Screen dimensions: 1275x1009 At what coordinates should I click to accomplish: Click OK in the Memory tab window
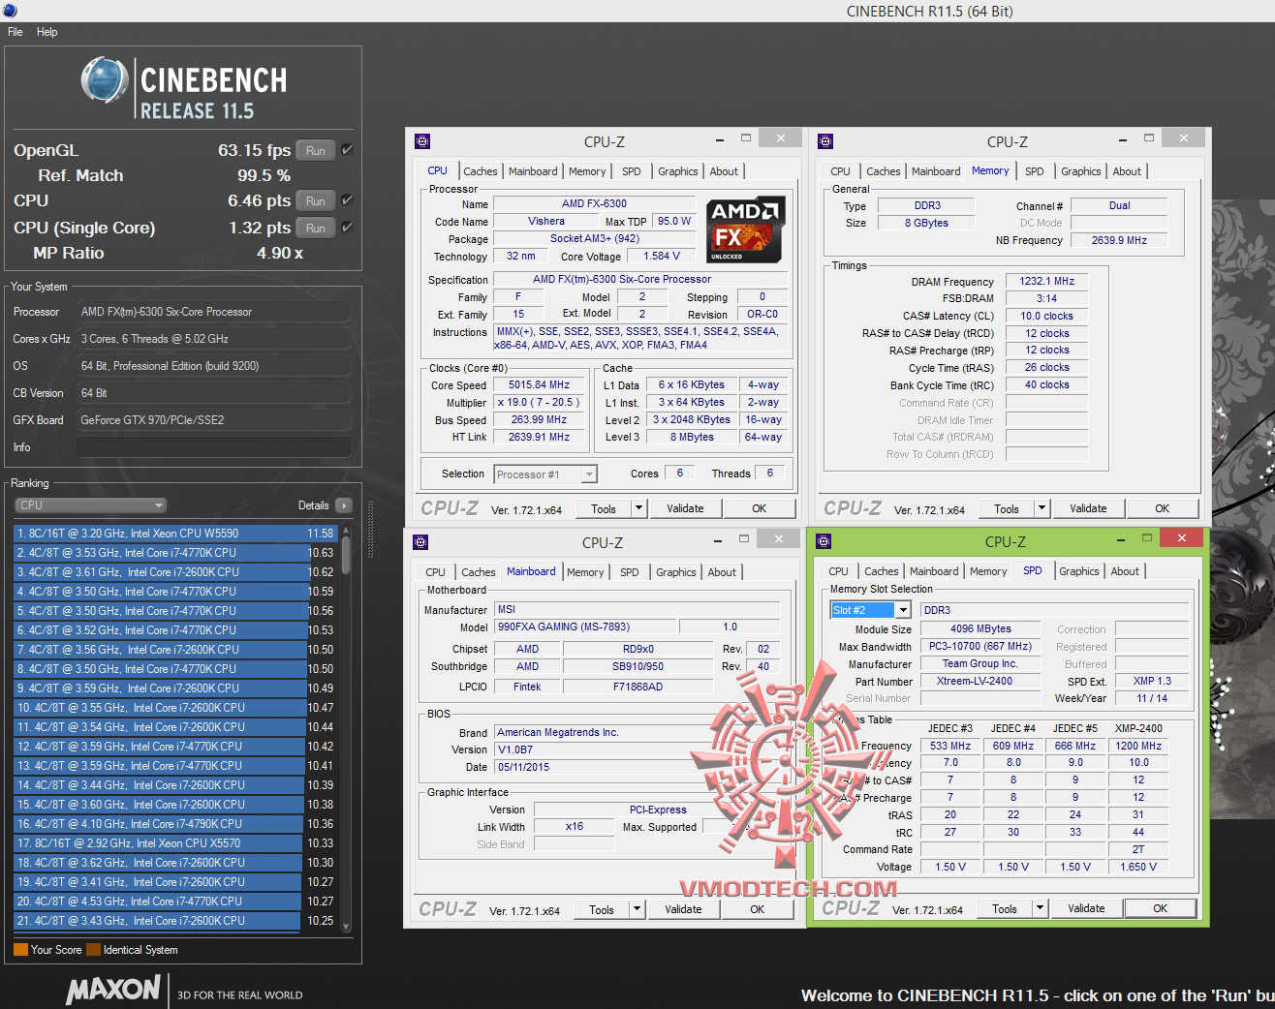[x=1162, y=508]
